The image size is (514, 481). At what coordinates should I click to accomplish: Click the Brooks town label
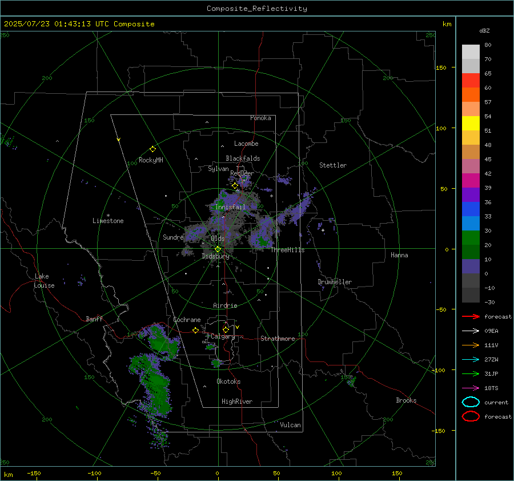pos(406,400)
